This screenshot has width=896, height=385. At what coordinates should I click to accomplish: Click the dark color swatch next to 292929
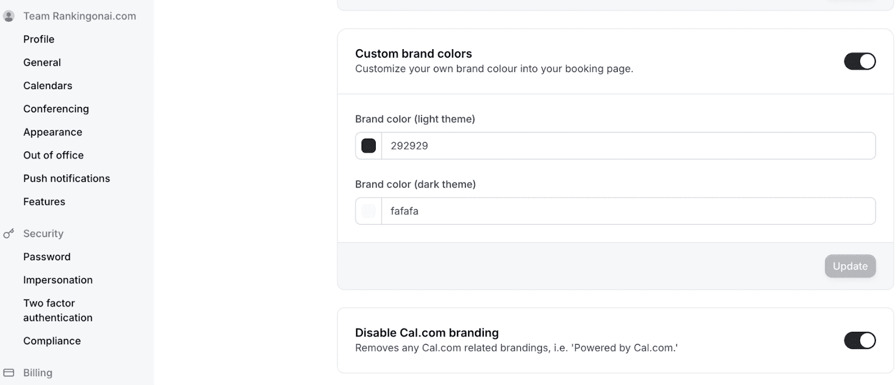point(369,145)
